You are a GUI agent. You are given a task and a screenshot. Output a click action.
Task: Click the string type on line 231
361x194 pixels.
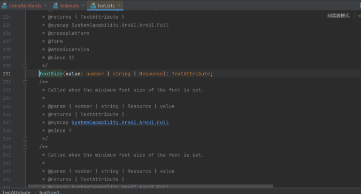tap(121, 74)
